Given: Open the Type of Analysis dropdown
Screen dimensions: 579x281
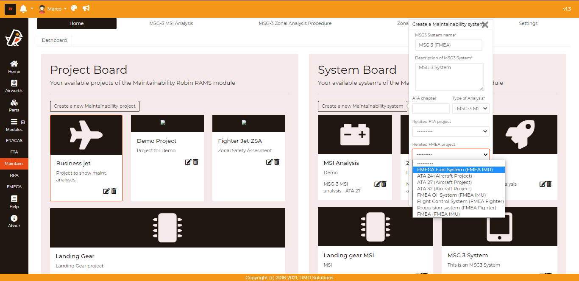Looking at the screenshot, I should pyautogui.click(x=470, y=109).
